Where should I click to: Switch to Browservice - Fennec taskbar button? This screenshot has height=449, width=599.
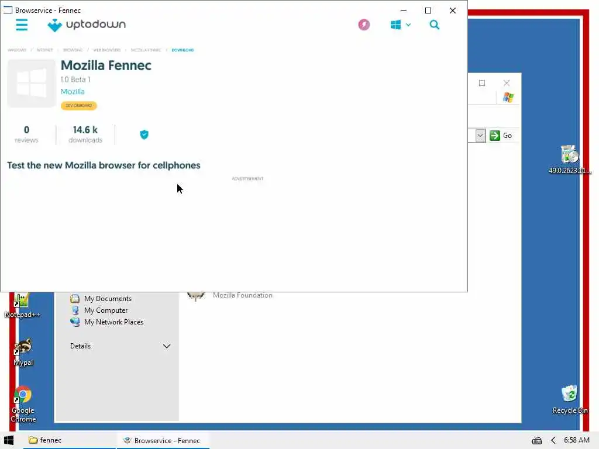(x=163, y=440)
